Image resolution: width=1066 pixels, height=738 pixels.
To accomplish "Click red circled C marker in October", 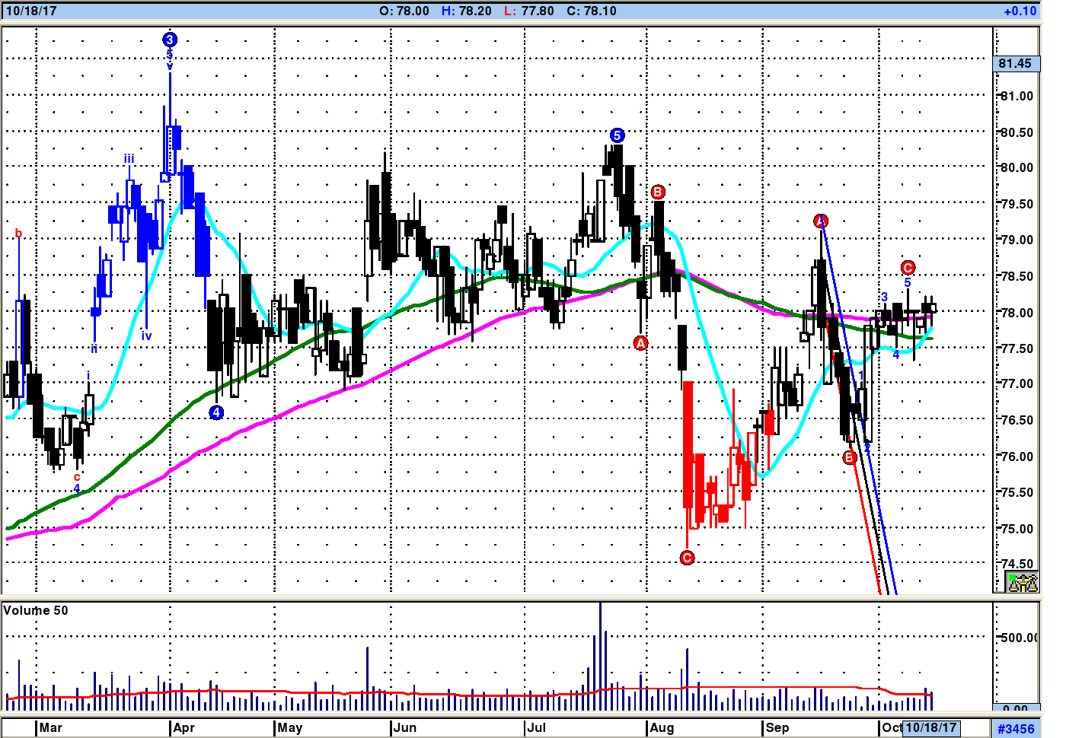I will pos(908,267).
